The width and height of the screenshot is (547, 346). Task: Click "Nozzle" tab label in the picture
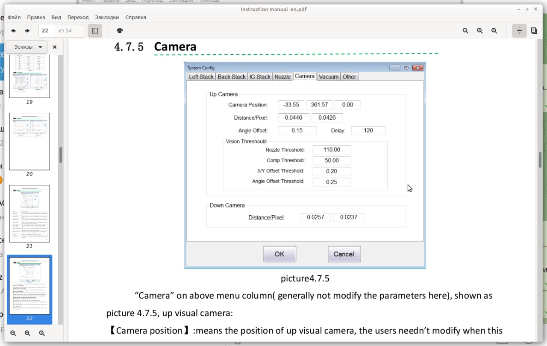pyautogui.click(x=282, y=77)
